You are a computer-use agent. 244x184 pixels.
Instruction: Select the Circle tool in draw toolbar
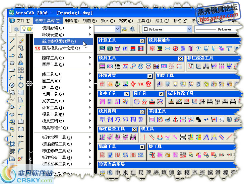tap(12, 85)
